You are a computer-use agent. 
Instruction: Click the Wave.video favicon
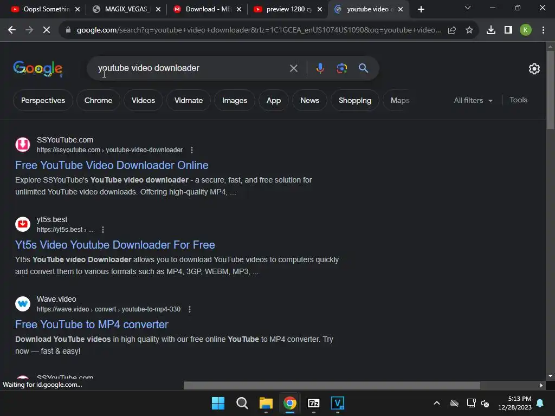(x=23, y=304)
